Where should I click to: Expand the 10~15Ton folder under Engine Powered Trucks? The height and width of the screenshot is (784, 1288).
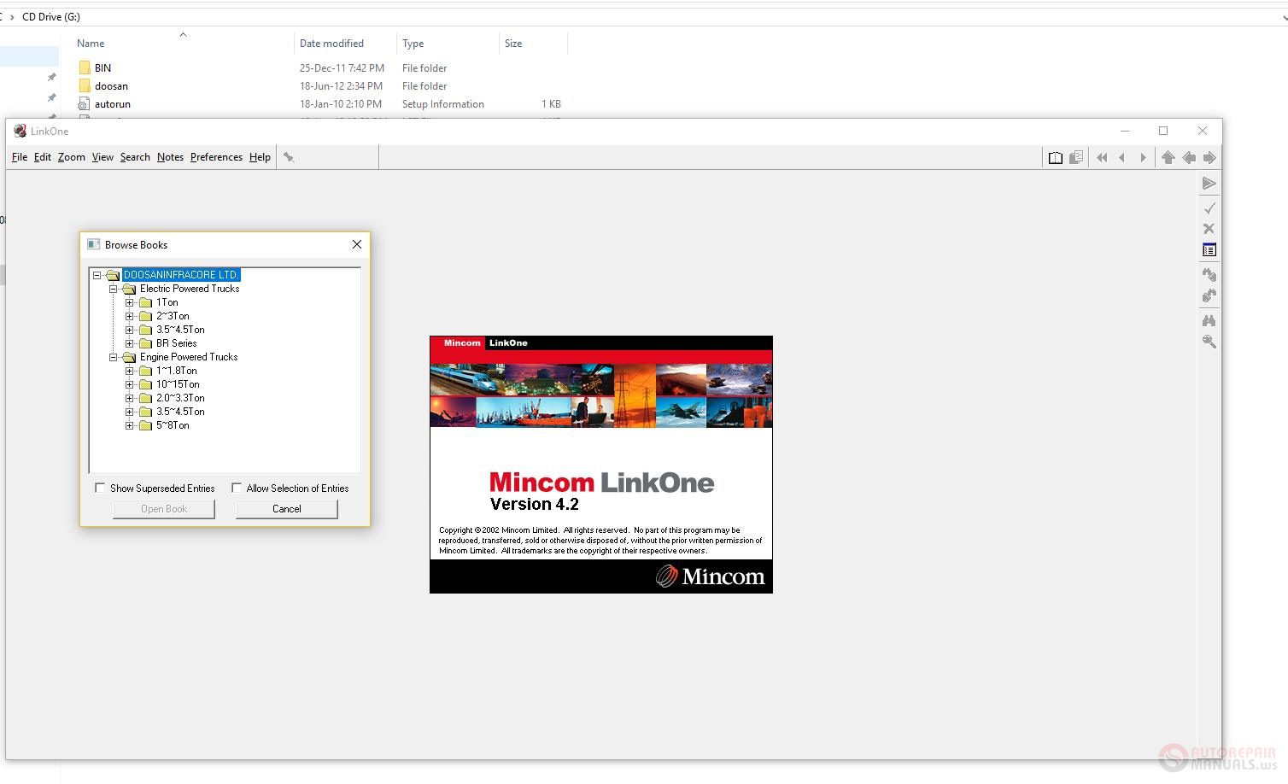pos(130,384)
